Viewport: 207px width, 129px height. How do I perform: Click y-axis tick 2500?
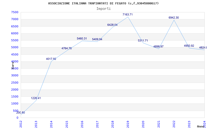15,83
